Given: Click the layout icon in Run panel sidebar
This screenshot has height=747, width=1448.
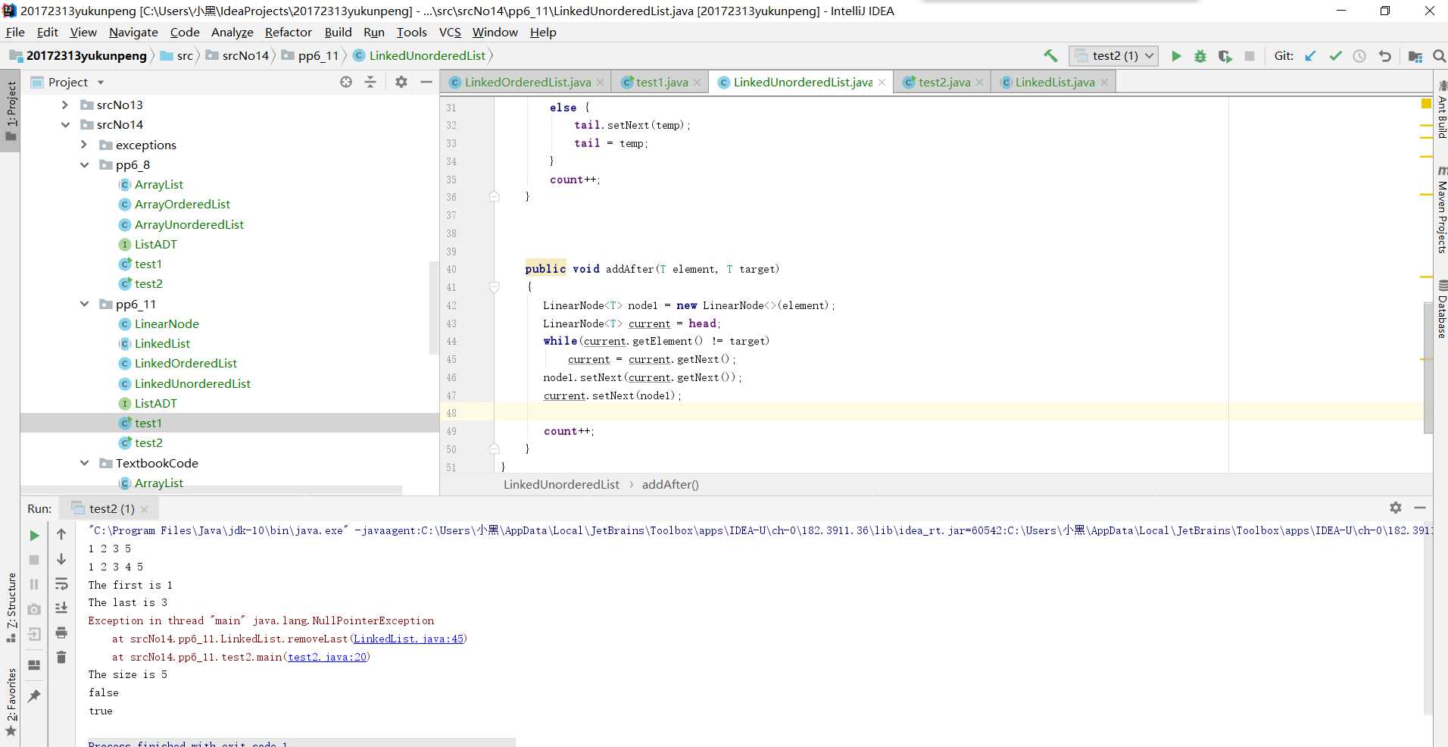Looking at the screenshot, I should pos(34,665).
